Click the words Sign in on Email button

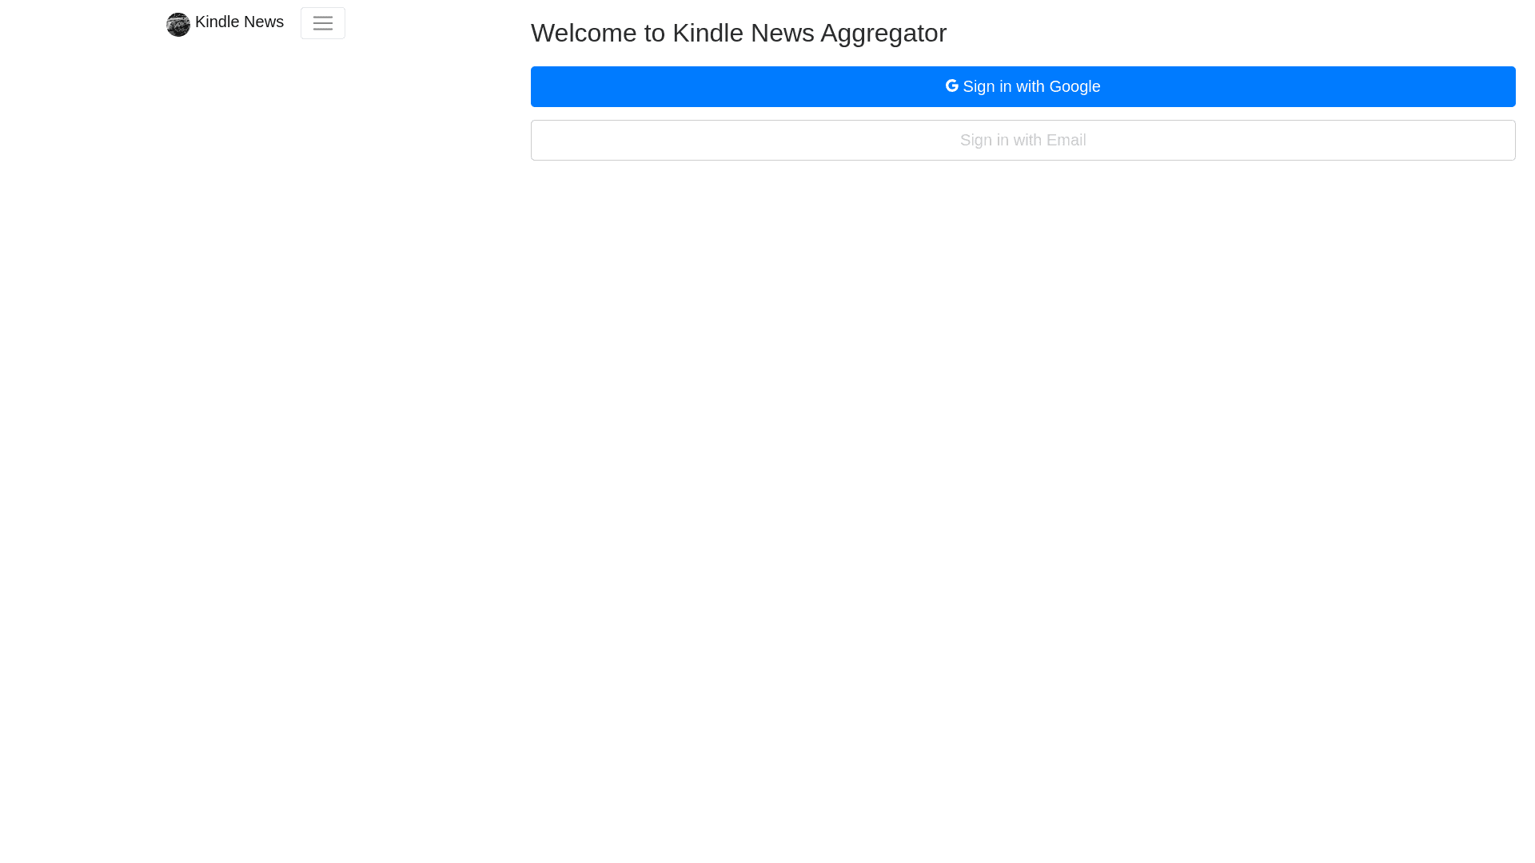984,140
